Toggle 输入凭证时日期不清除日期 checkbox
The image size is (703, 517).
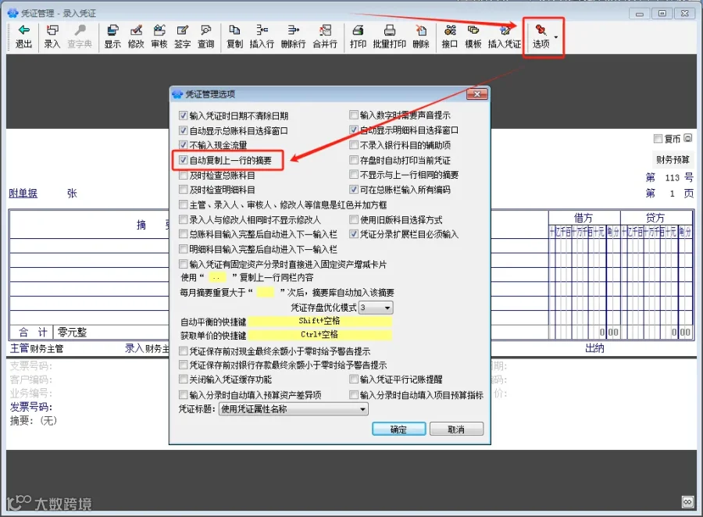coord(183,116)
